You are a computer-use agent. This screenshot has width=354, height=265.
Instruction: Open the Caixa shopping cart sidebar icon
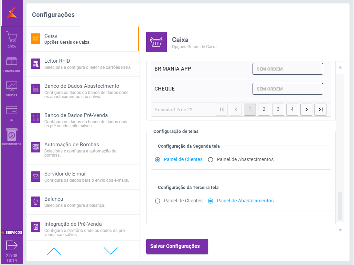point(12,37)
